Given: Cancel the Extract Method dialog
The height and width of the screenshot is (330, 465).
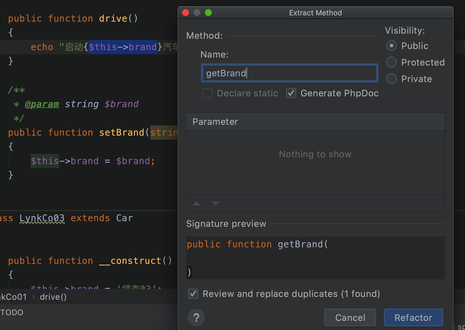Looking at the screenshot, I should 350,317.
